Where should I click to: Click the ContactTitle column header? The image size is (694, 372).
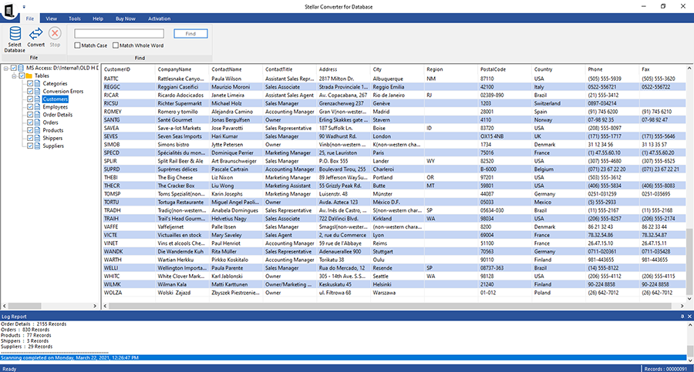pyautogui.click(x=290, y=69)
